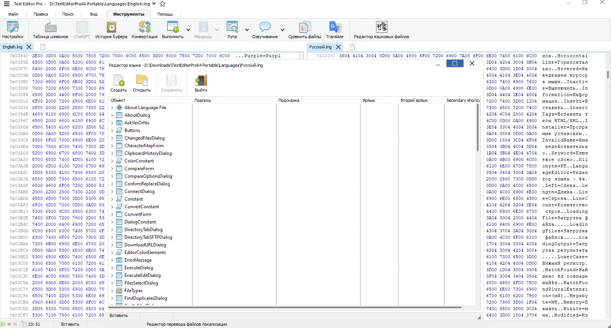The width and height of the screenshot is (611, 328).
Task: Click Создать in the language editor dialog
Action: click(x=119, y=83)
